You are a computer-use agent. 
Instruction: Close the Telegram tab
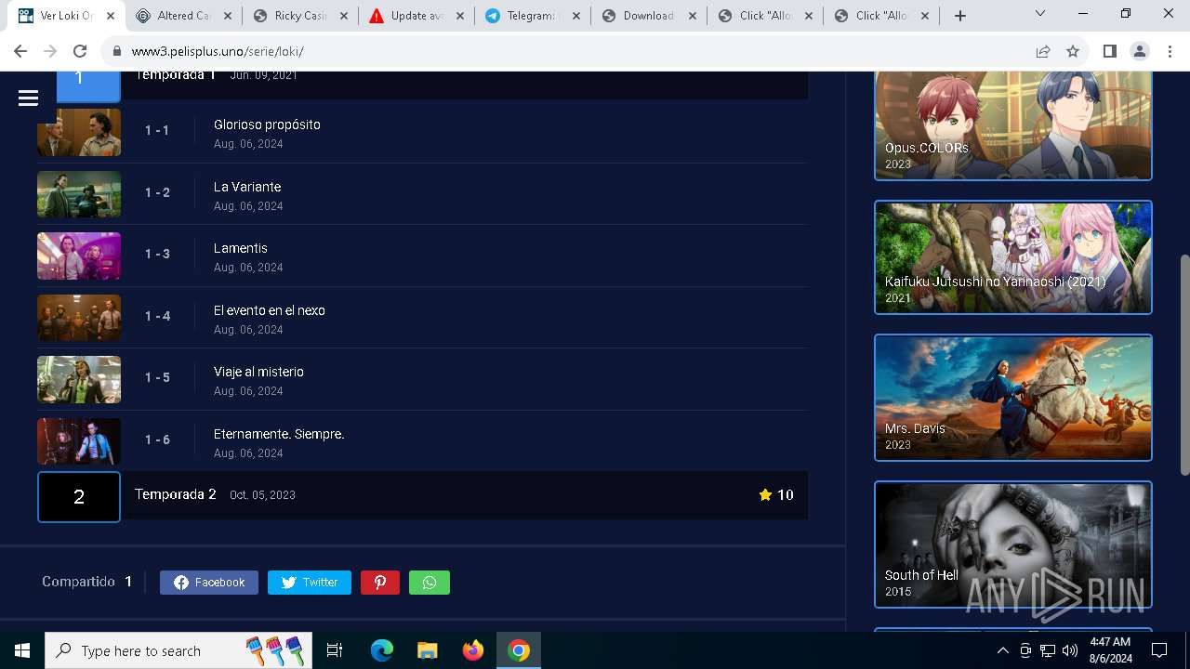(575, 16)
